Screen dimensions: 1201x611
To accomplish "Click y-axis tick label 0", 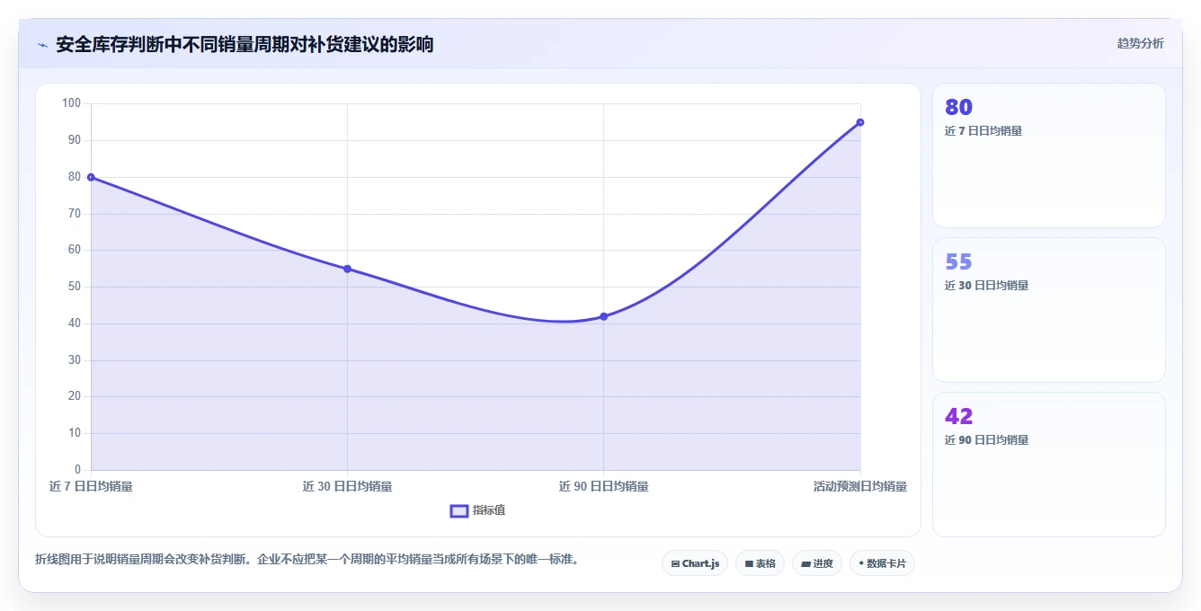I will [78, 470].
